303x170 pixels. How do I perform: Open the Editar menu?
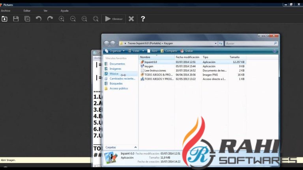click(27, 11)
